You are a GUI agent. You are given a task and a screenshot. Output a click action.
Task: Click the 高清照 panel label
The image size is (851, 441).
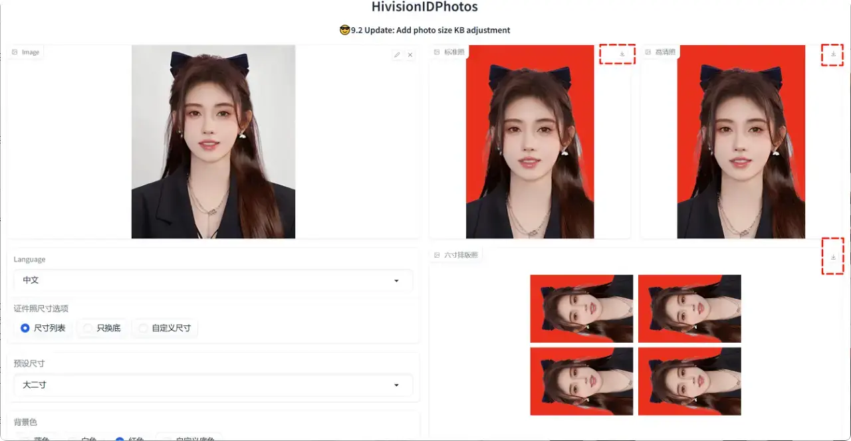tap(664, 52)
